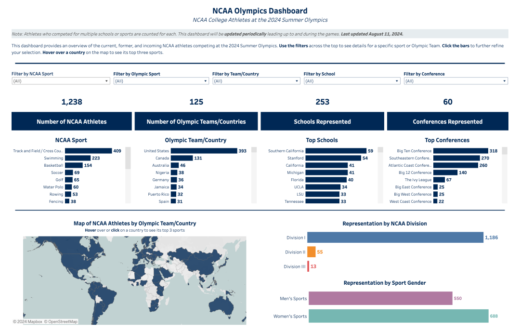Select the Big 12 Conference bar (140)
Screen dimensions: 520x331
pos(445,172)
